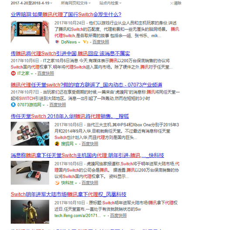Clear filters with the 清除 button
Viewport: 240px width, 230px height.
pos(176,3)
